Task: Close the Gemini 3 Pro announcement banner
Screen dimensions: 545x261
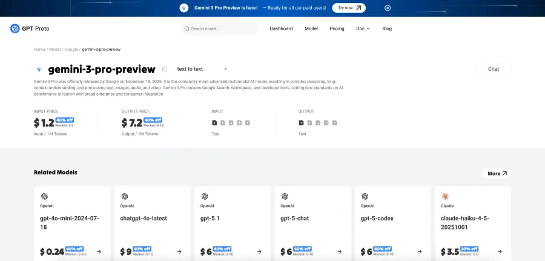Action: click(388, 8)
